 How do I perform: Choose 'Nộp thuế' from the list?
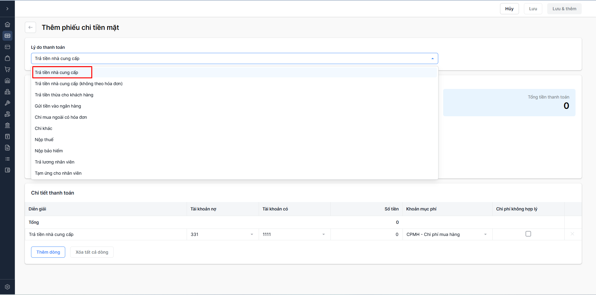[x=44, y=140]
